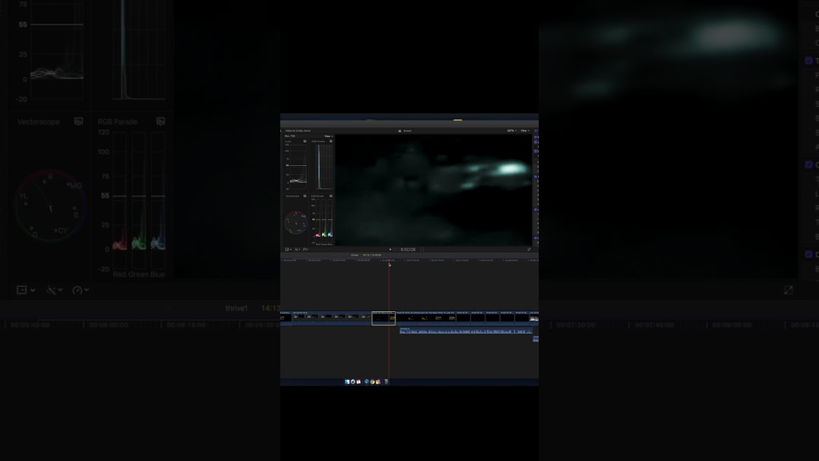Click the viewer timecode display 6:50:09

(408, 249)
